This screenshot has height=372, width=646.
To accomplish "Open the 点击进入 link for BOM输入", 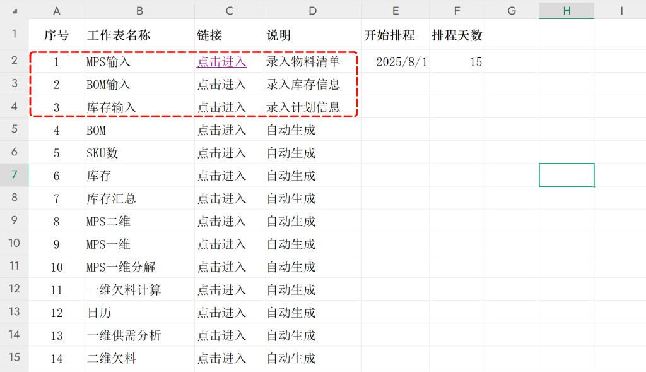I will [x=221, y=85].
